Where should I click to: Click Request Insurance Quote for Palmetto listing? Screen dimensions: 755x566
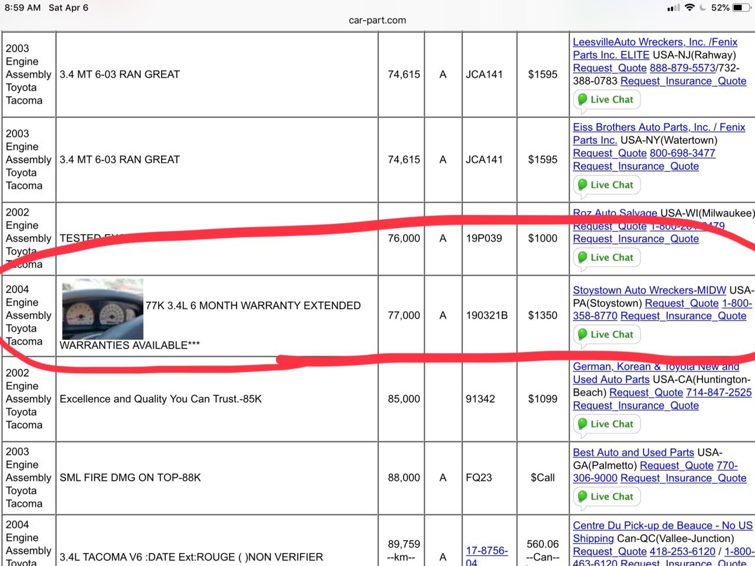point(684,478)
